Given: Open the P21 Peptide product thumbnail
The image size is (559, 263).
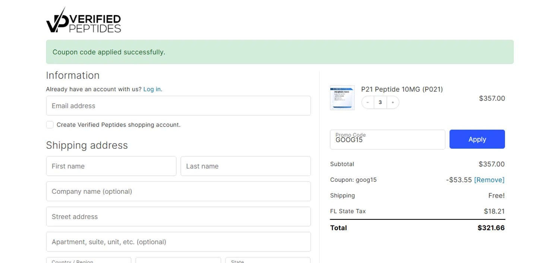Looking at the screenshot, I should click(x=342, y=98).
